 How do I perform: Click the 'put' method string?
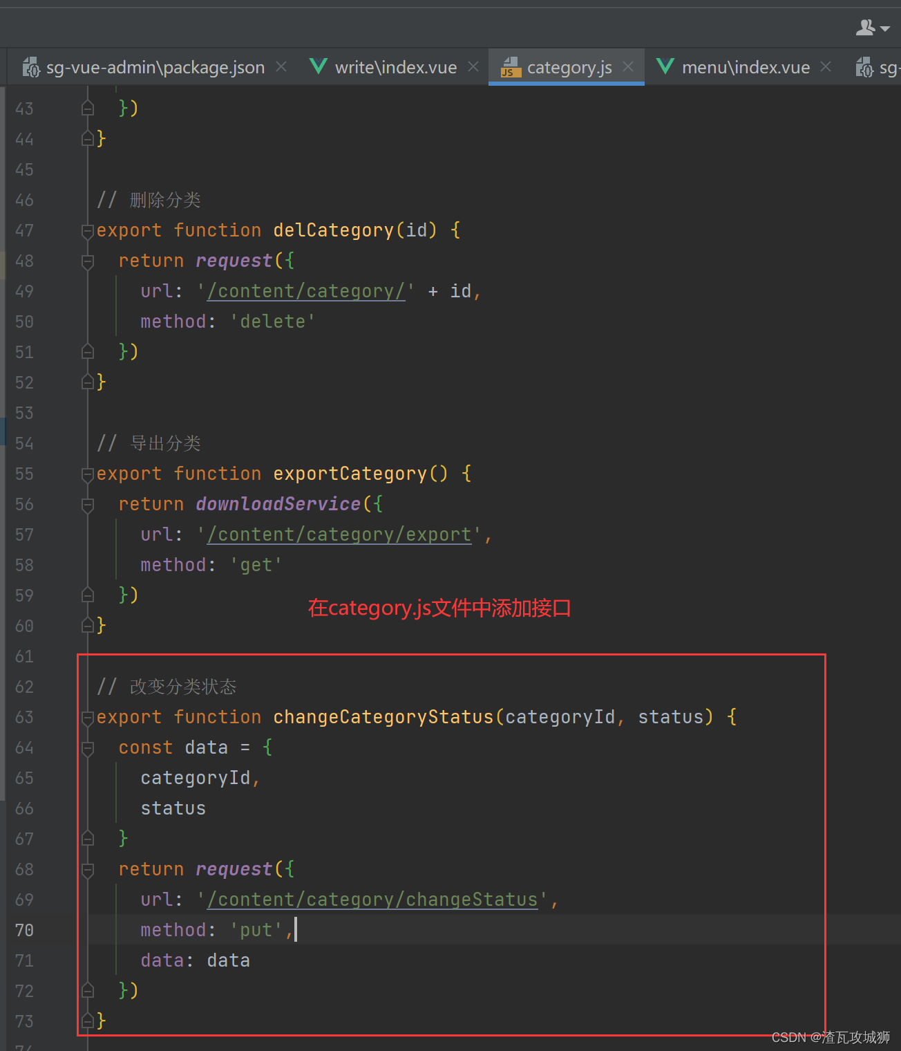pyautogui.click(x=256, y=930)
